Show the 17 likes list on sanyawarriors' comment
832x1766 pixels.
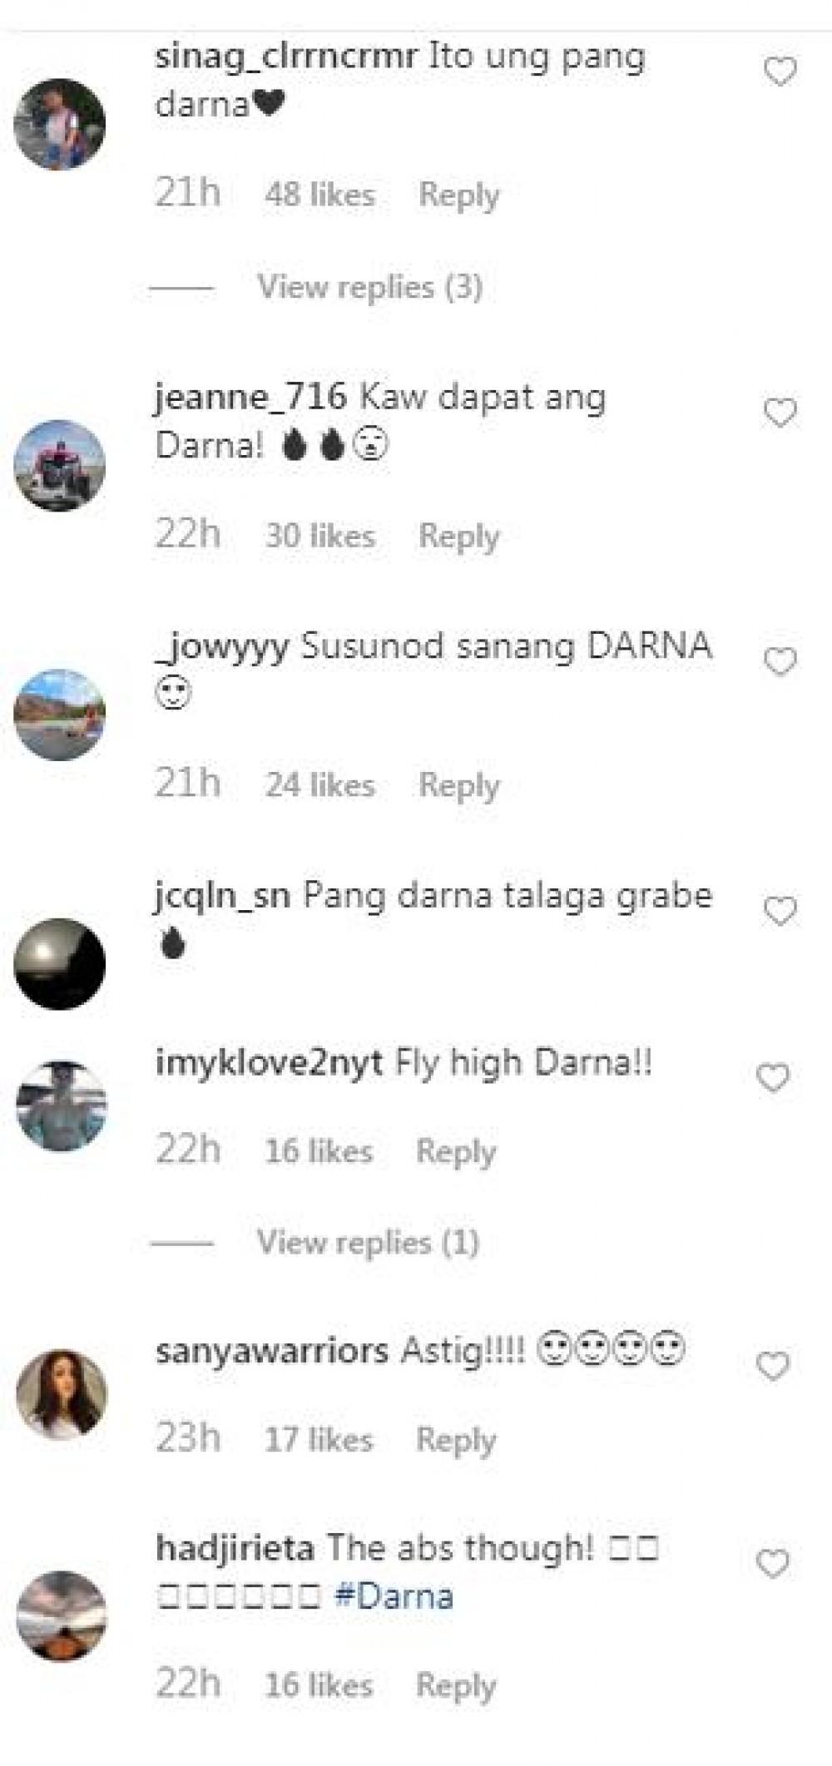tap(319, 1439)
